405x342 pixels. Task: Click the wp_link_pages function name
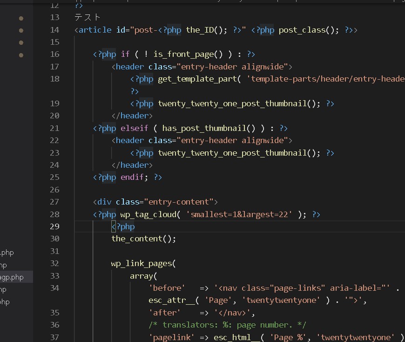coord(141,263)
